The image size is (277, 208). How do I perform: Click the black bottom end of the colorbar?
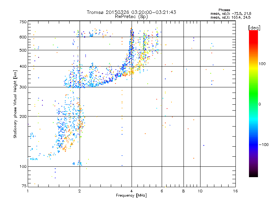coord(253,175)
